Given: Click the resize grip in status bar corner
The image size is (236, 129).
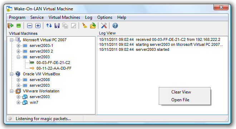Looking at the screenshot, I should click(226, 119).
